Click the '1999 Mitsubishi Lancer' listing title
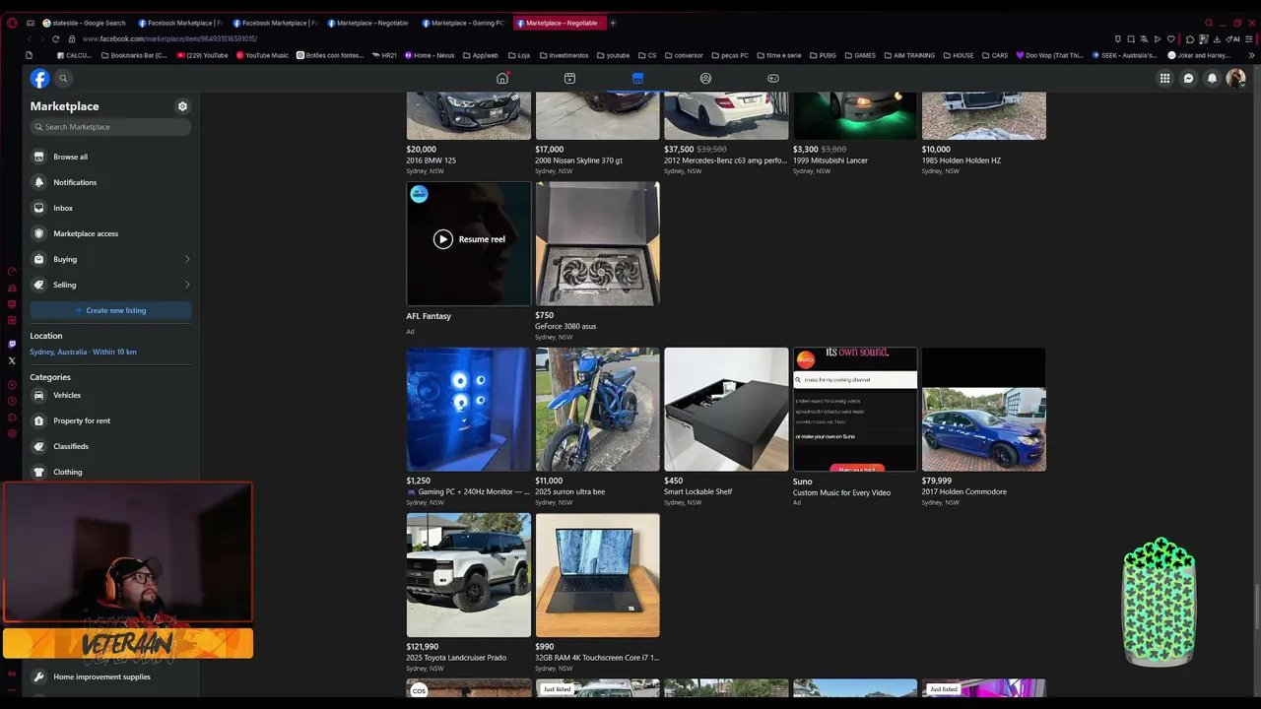Viewport: 1261px width, 709px height. pos(830,161)
